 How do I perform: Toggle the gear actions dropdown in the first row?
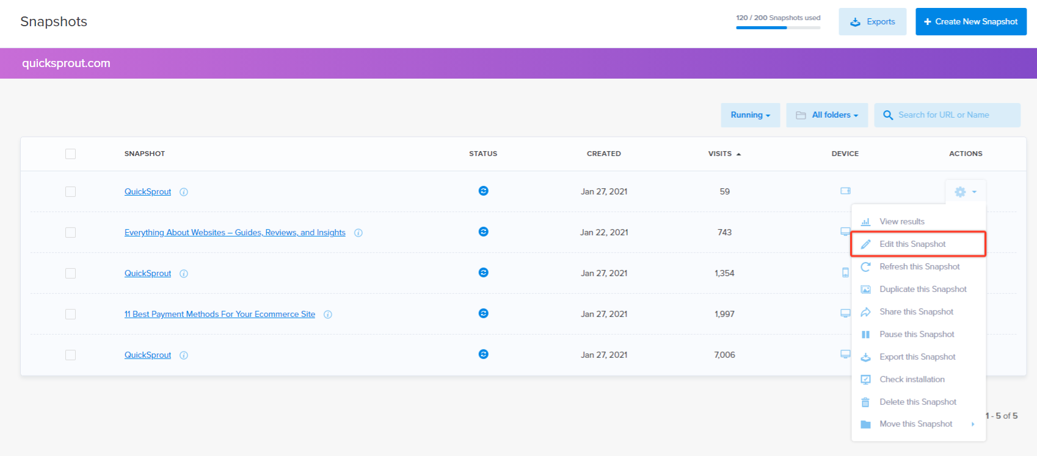[x=965, y=192]
